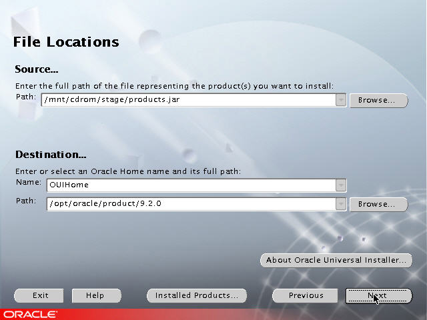The height and width of the screenshot is (320, 427).
Task: Click the 'Enter the full path of the file' instruction
Action: [174, 86]
